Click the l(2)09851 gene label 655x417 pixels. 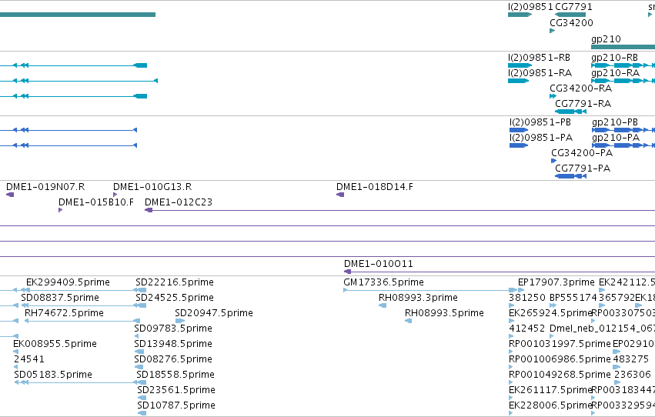[x=530, y=7]
